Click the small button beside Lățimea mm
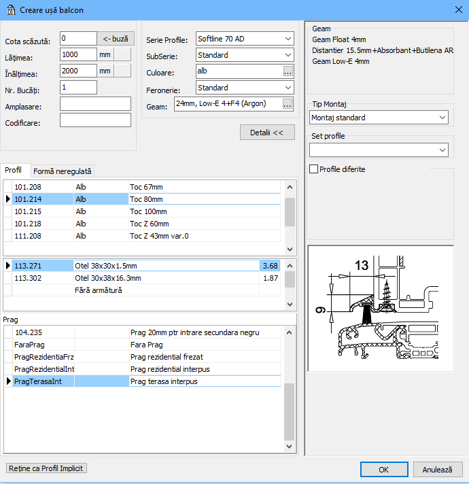The width and height of the screenshot is (469, 484). (122, 55)
